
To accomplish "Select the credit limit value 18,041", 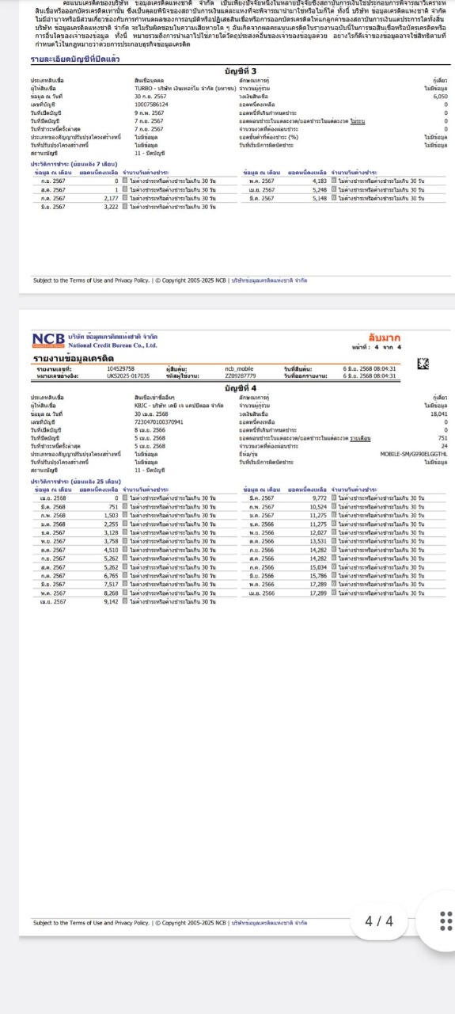I will coord(438,414).
